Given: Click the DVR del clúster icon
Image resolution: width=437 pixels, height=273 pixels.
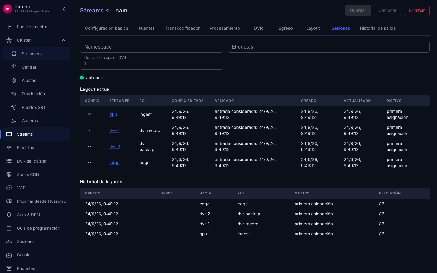Looking at the screenshot, I should pyautogui.click(x=9, y=161).
